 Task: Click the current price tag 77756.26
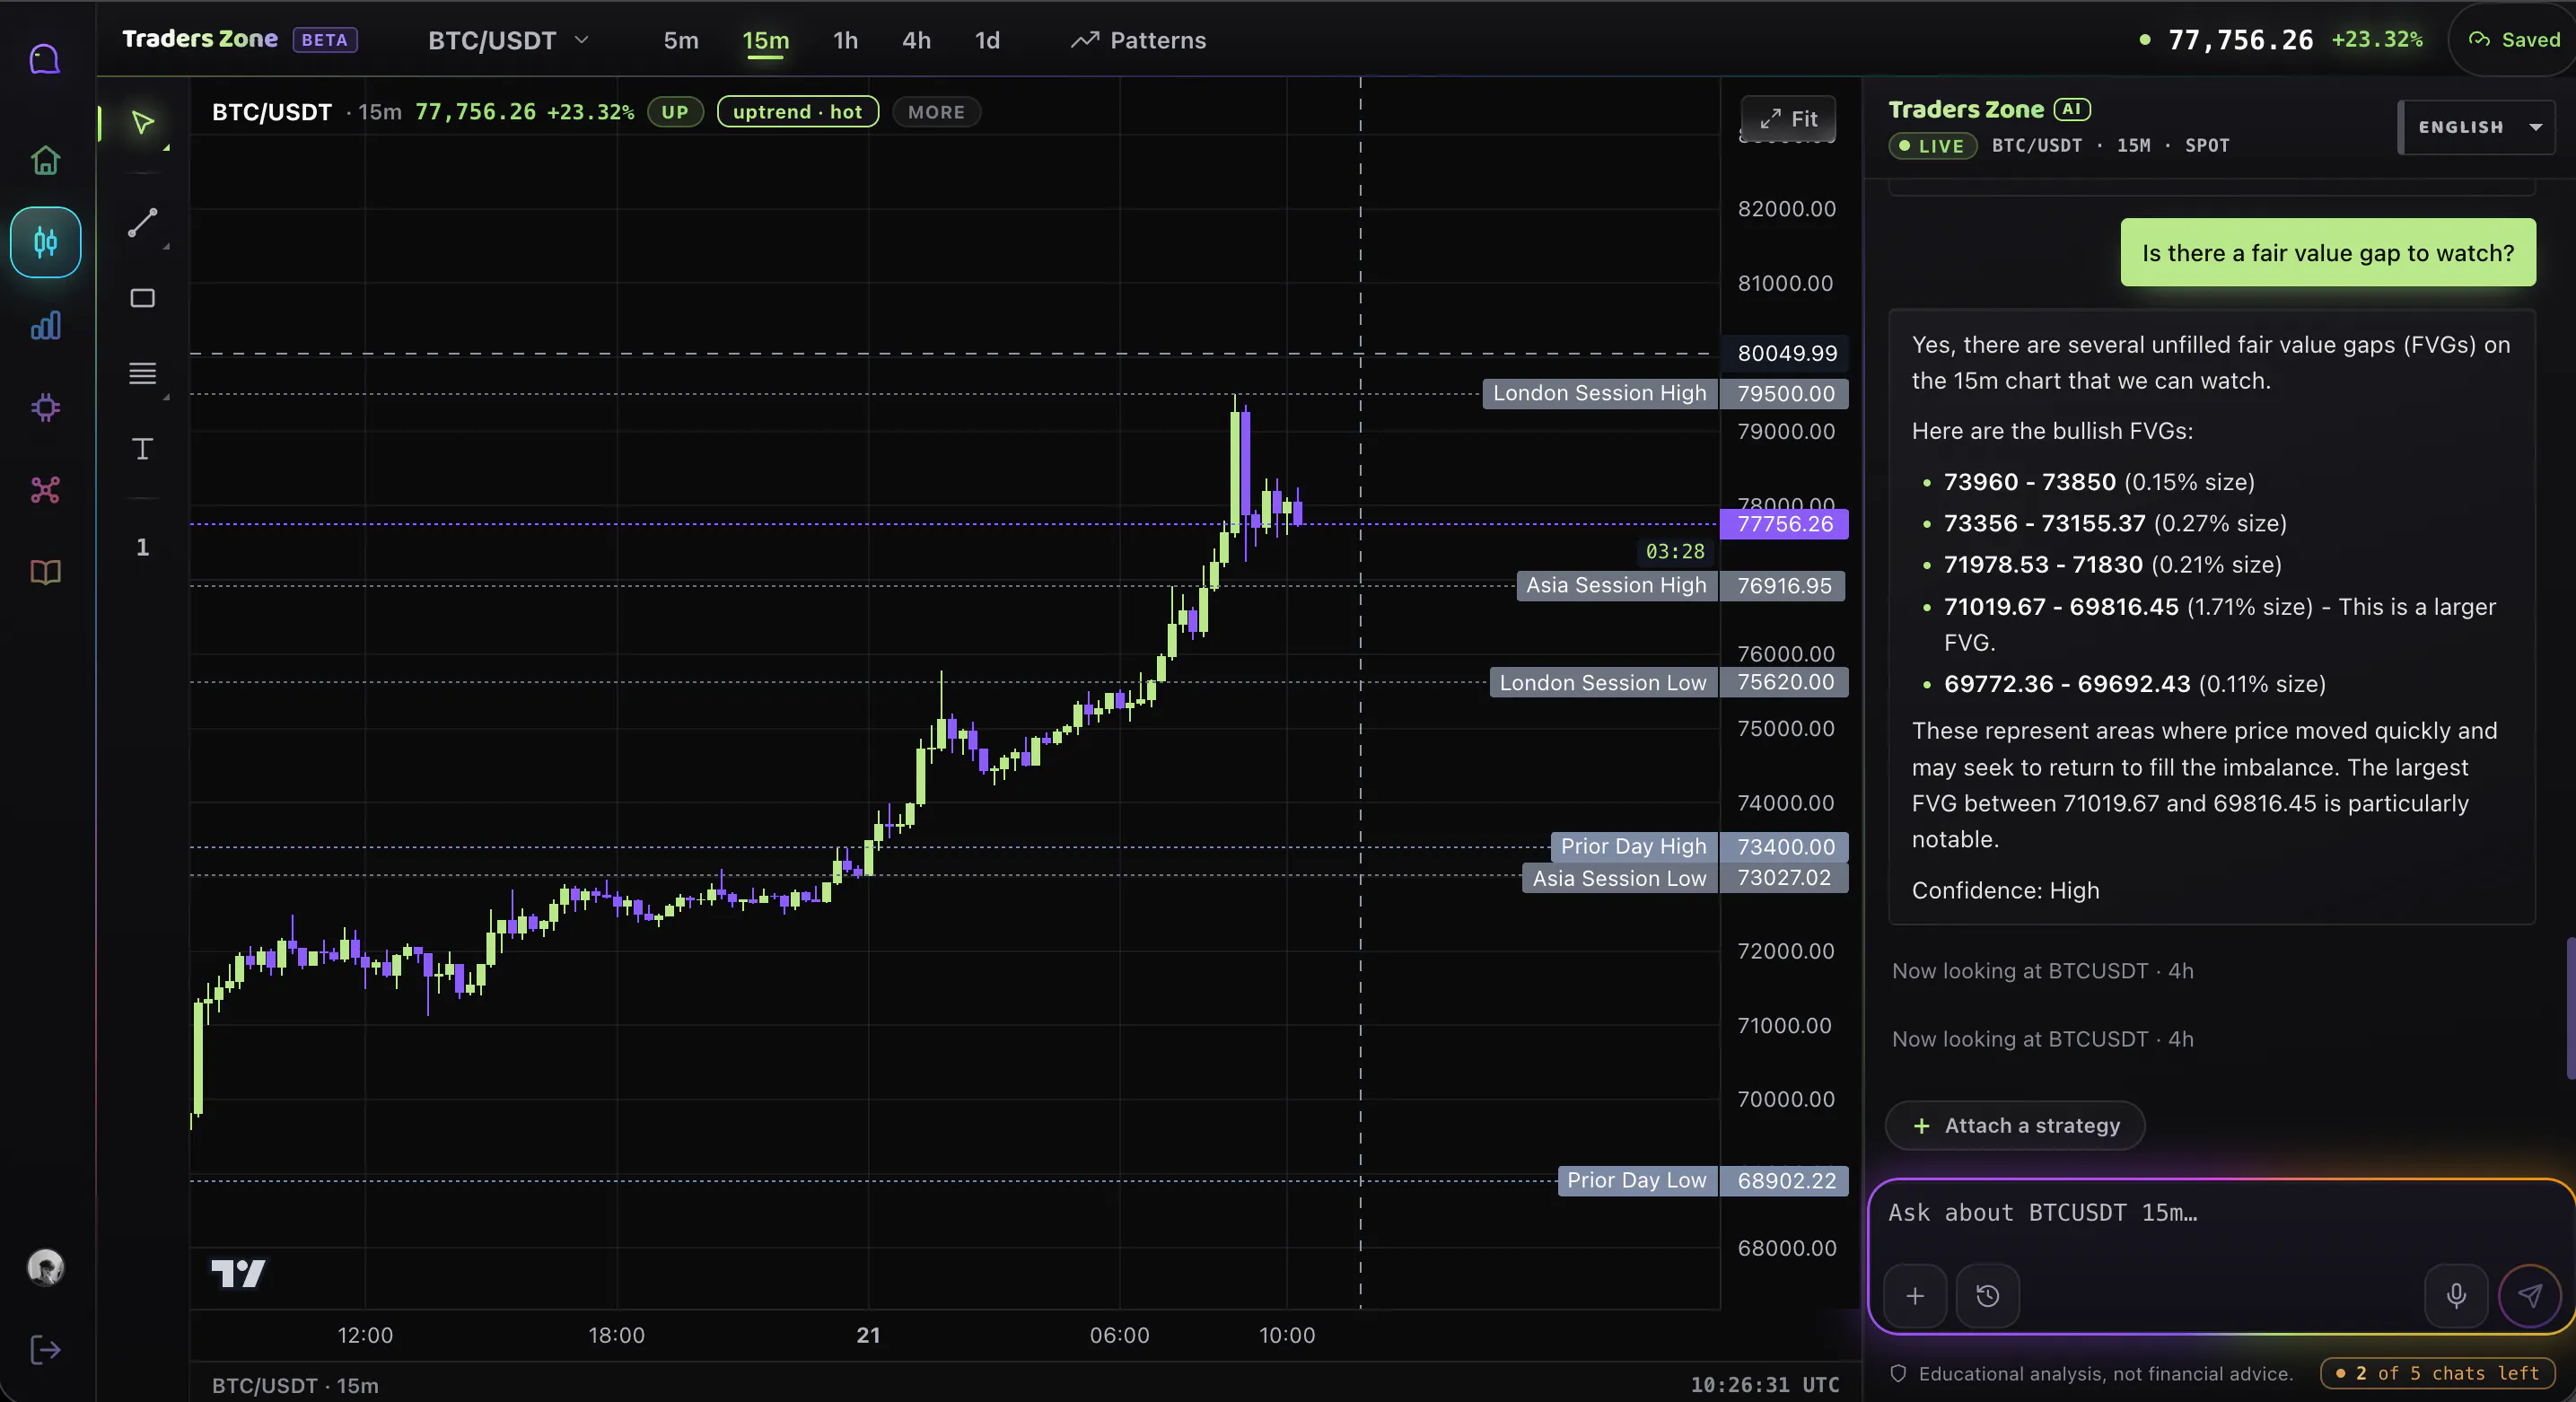1785,523
